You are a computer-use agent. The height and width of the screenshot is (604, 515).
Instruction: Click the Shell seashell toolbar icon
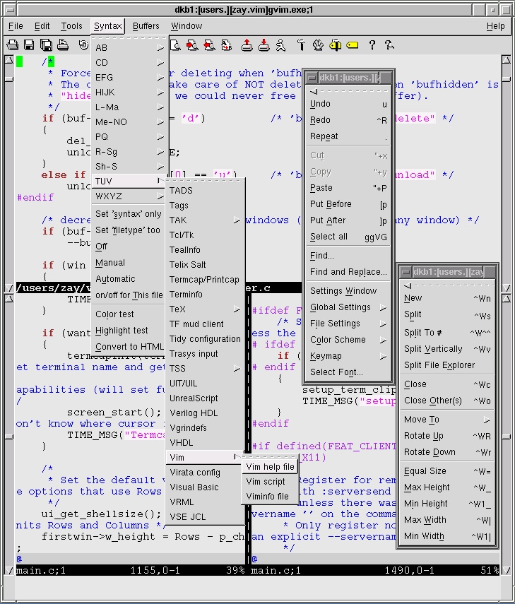[318, 45]
